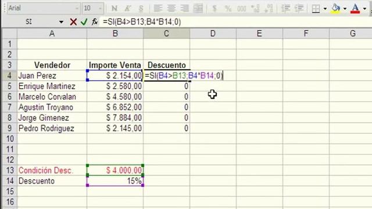Screen dimensions: 372x209
Task: Increase indent
Action: tap(299, 9)
